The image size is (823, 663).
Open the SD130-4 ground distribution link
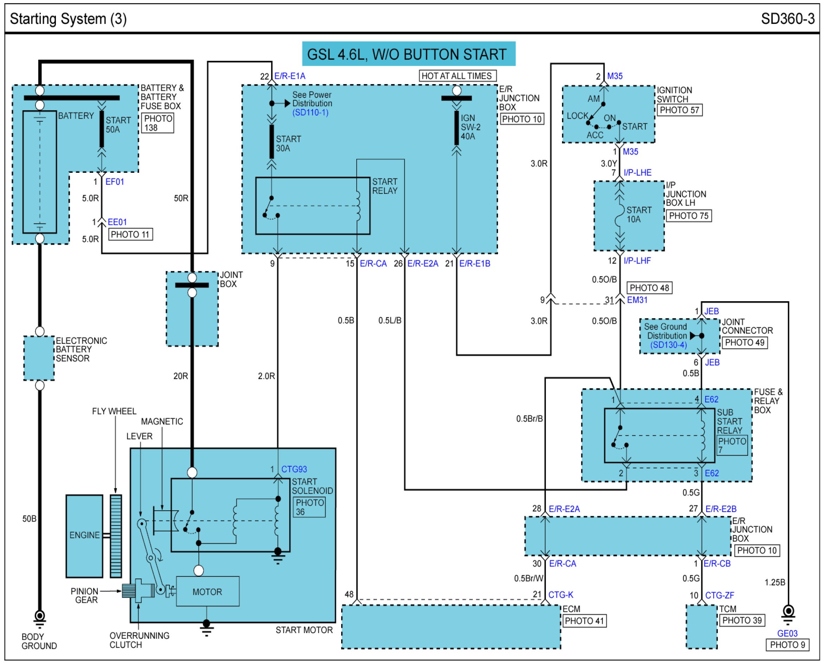point(668,345)
